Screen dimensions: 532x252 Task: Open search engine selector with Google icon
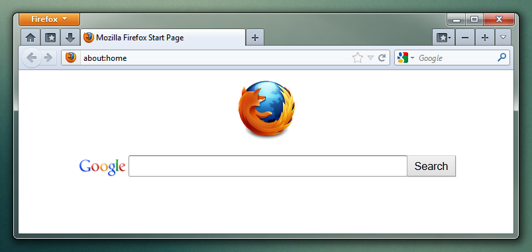[x=405, y=58]
